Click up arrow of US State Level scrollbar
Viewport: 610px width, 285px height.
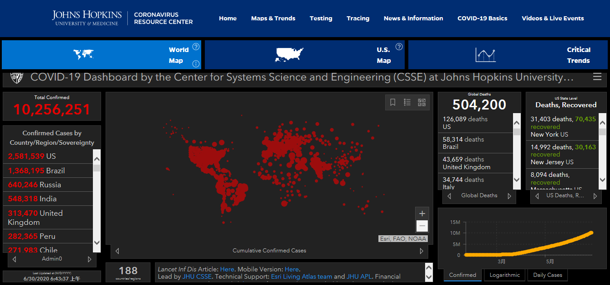tap(602, 122)
